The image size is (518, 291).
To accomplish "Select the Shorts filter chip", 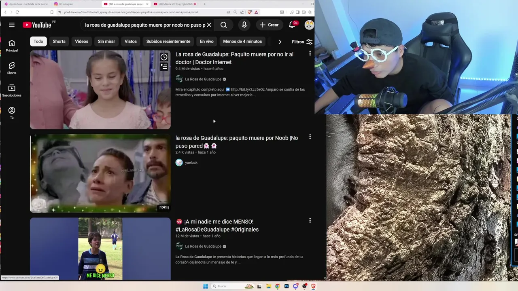I will point(59,41).
